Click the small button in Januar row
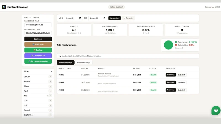Viewport: 221px width, 124px height. (50, 77)
